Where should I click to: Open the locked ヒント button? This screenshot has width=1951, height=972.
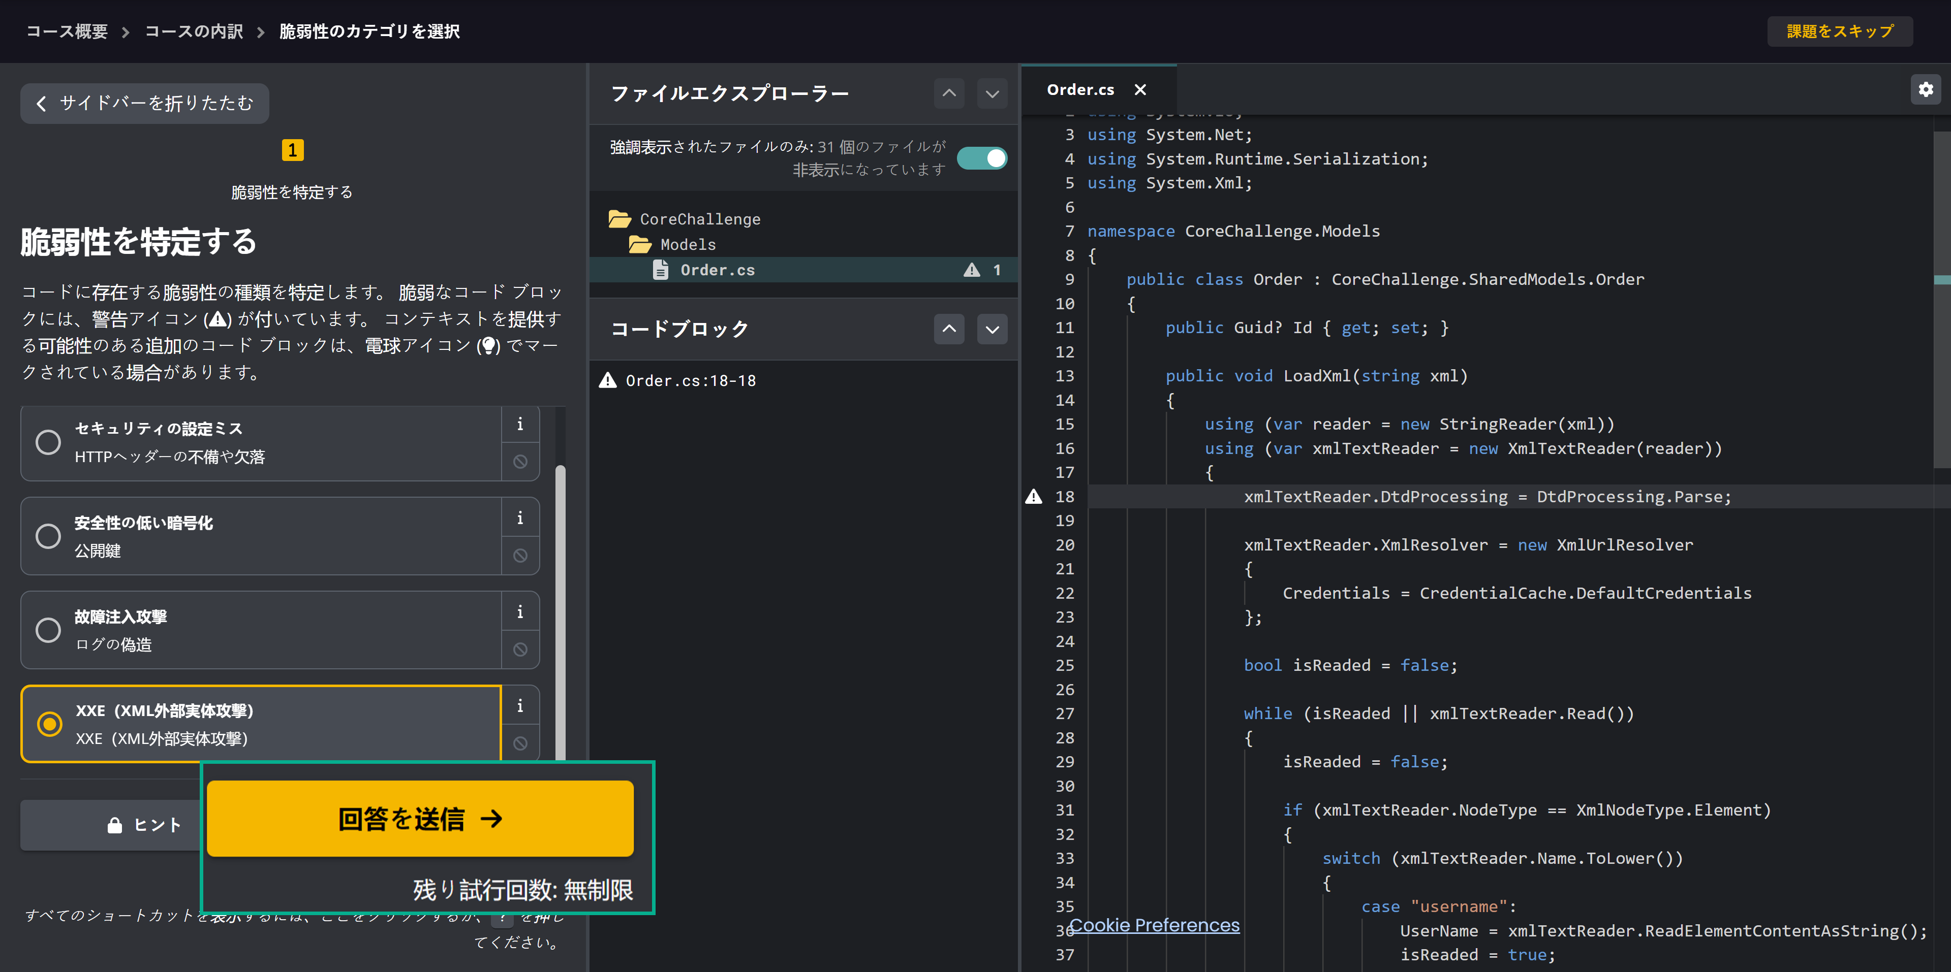point(111,825)
